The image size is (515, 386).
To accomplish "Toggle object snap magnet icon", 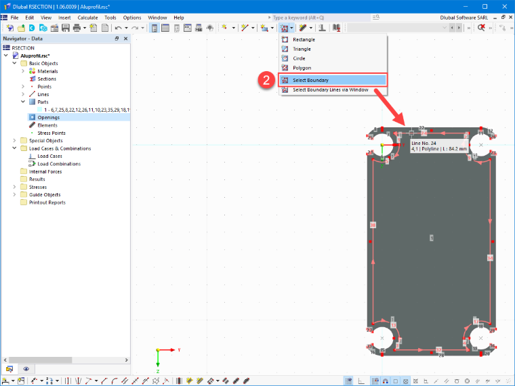I will point(386,381).
